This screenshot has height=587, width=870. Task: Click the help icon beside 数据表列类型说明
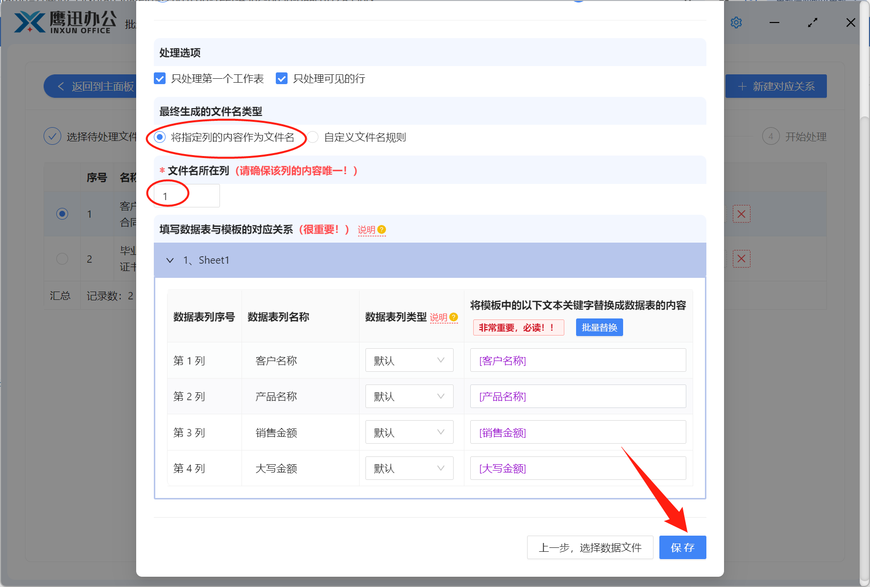point(453,317)
